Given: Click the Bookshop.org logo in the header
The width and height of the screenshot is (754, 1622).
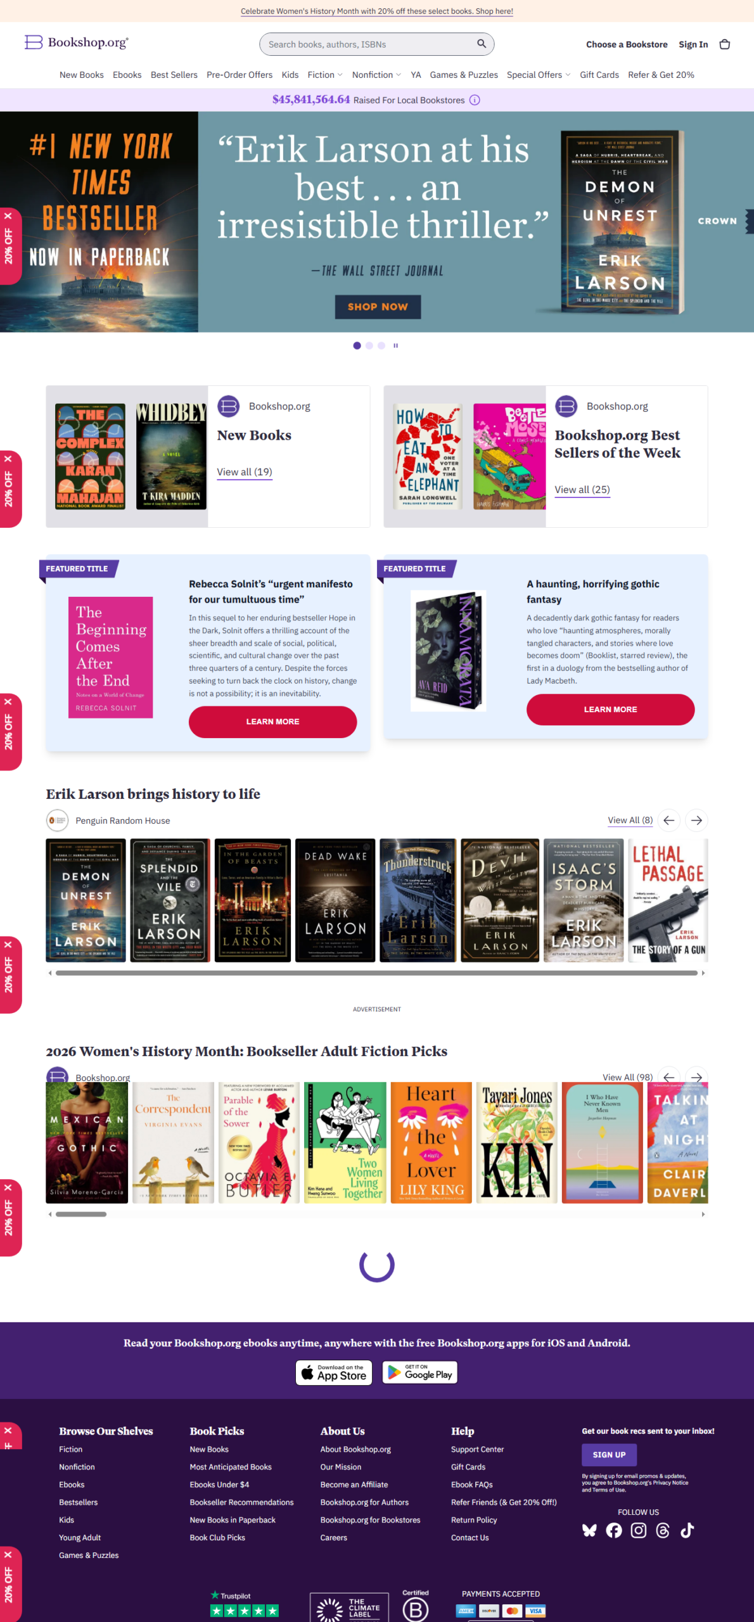Looking at the screenshot, I should [x=77, y=42].
